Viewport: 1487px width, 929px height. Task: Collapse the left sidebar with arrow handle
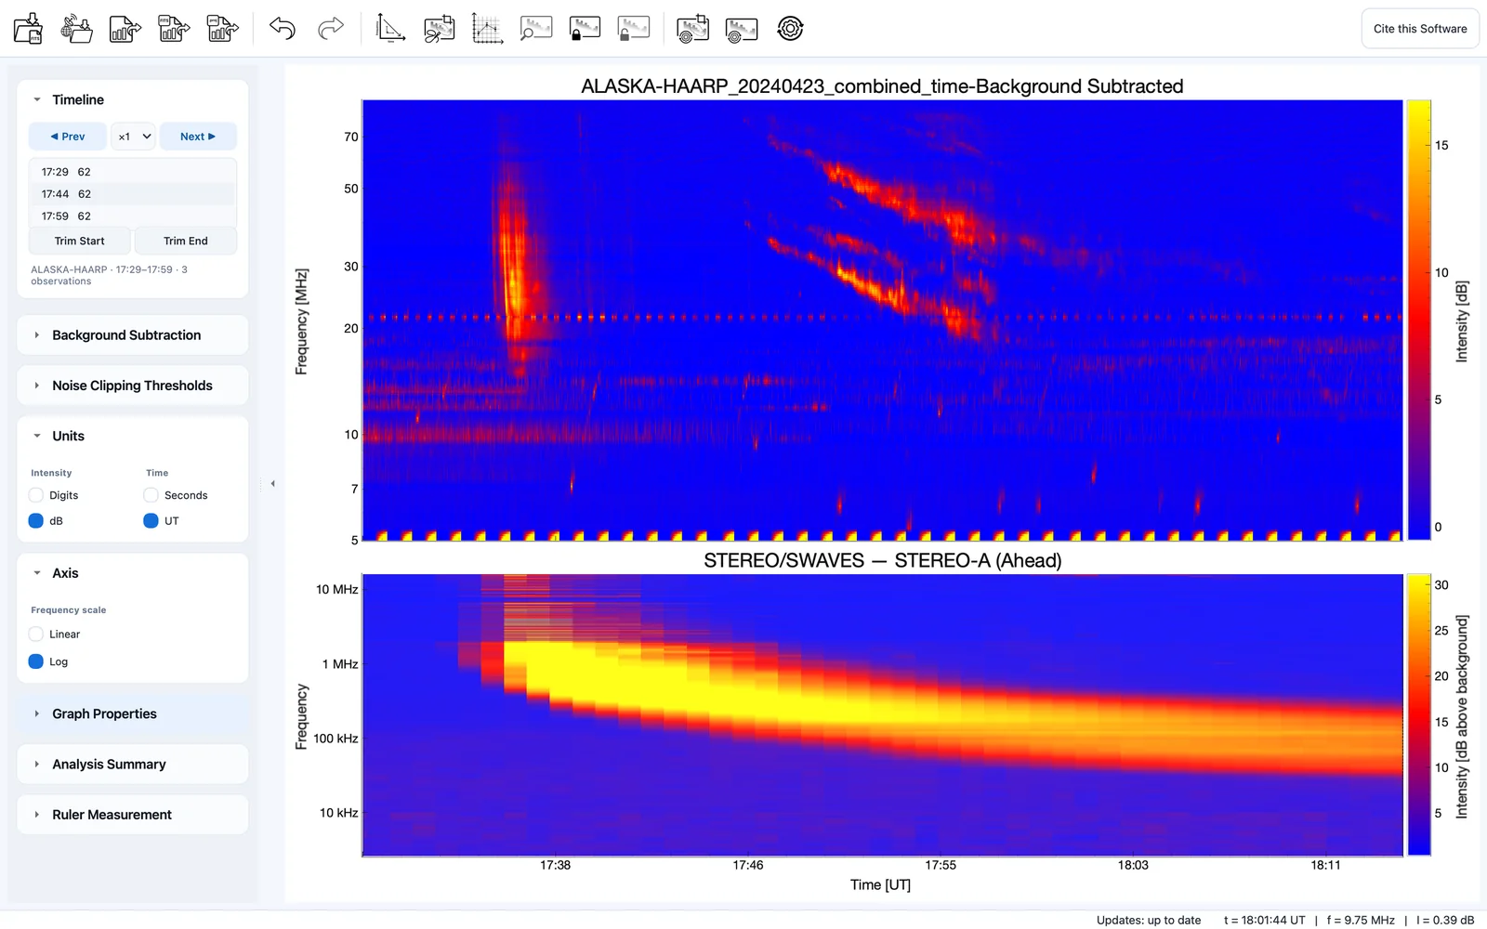point(272,483)
